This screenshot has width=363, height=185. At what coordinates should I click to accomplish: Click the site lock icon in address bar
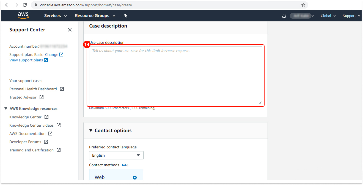35,5
